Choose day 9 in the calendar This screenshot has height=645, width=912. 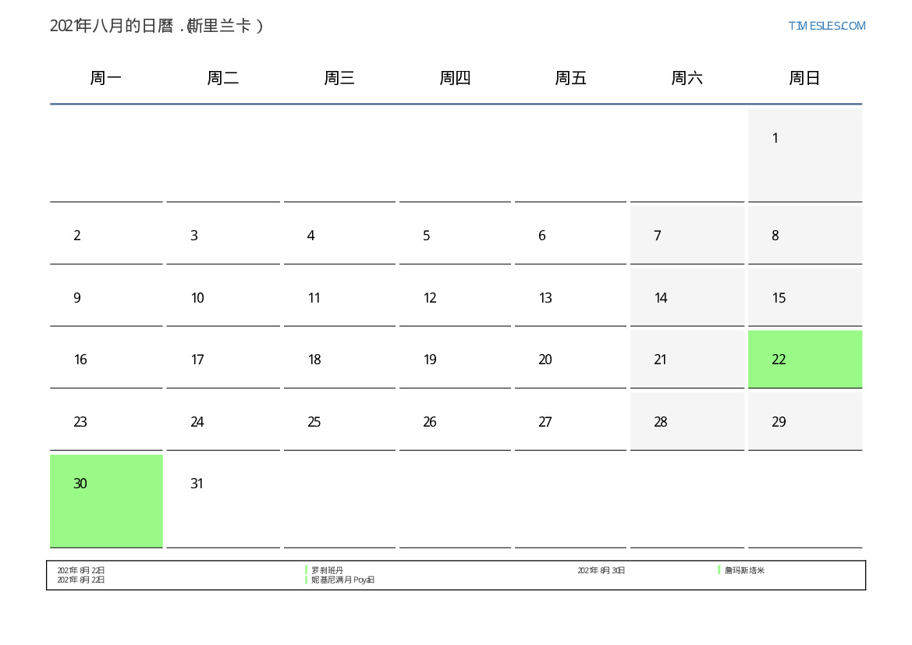click(x=106, y=297)
